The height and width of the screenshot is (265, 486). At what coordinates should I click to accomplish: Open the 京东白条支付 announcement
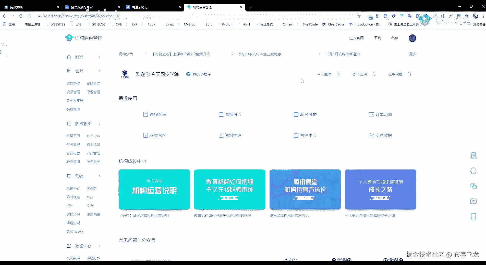coord(260,54)
